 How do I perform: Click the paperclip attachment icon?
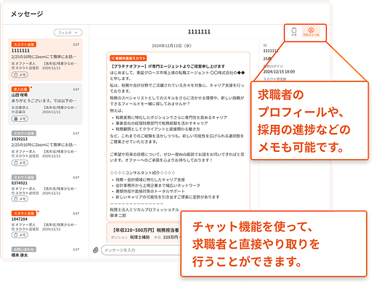pos(96,250)
